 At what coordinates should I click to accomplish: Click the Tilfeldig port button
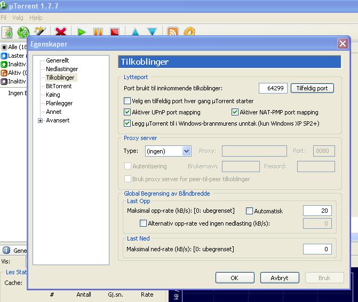312,88
